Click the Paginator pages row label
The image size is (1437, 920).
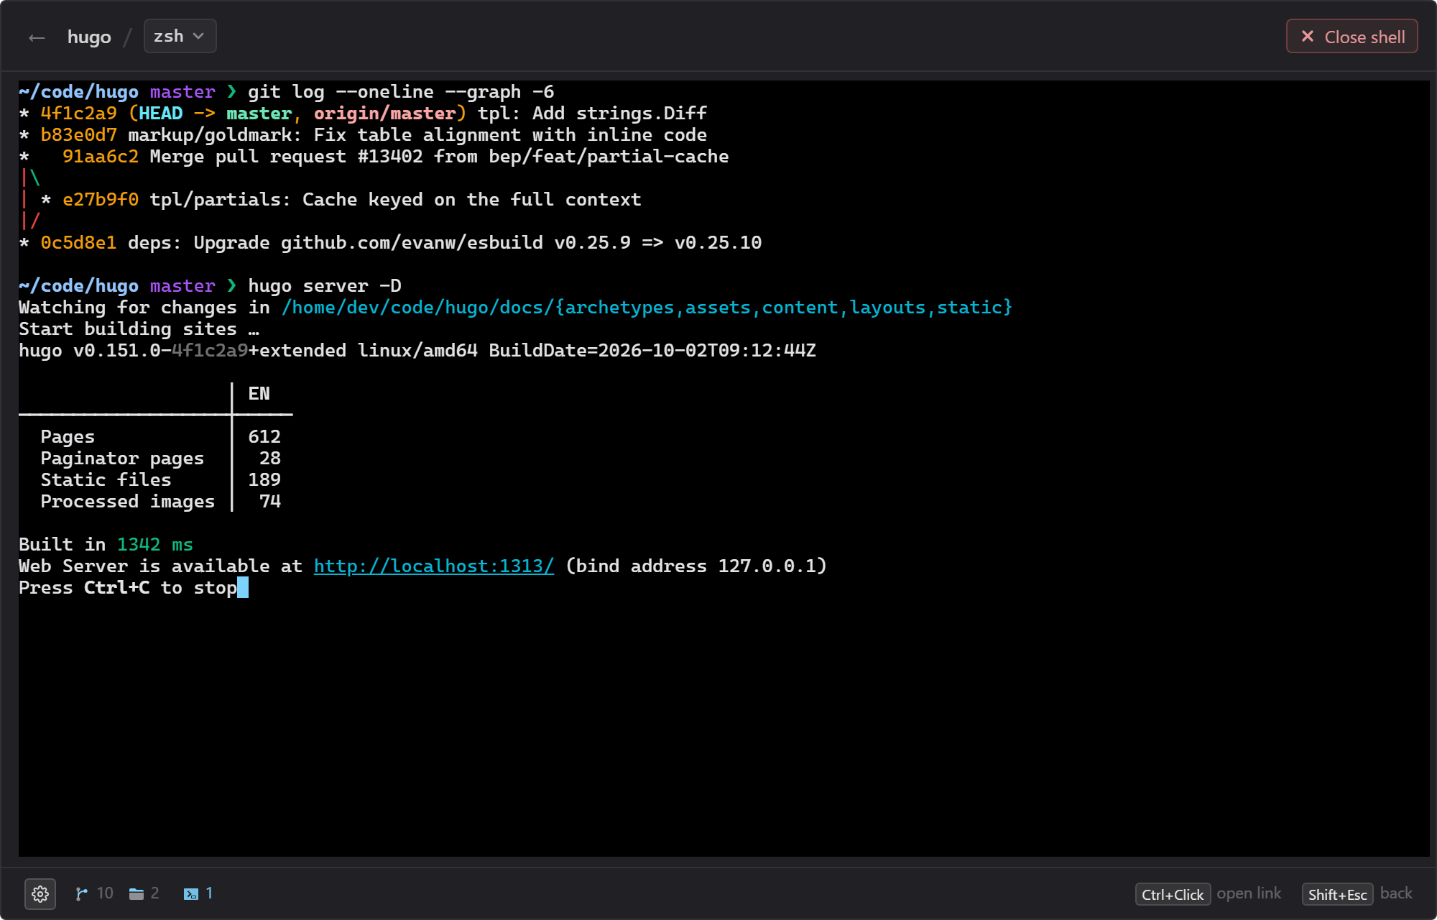coord(122,459)
